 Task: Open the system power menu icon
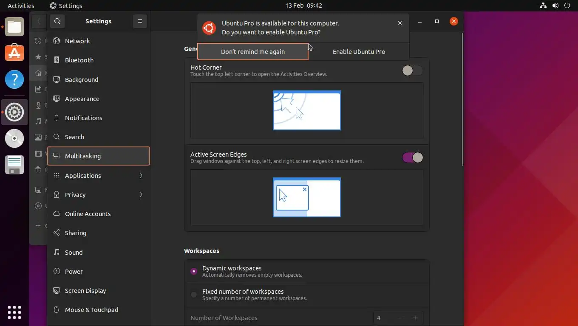point(567,6)
